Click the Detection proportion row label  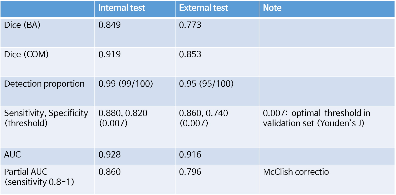[44, 84]
